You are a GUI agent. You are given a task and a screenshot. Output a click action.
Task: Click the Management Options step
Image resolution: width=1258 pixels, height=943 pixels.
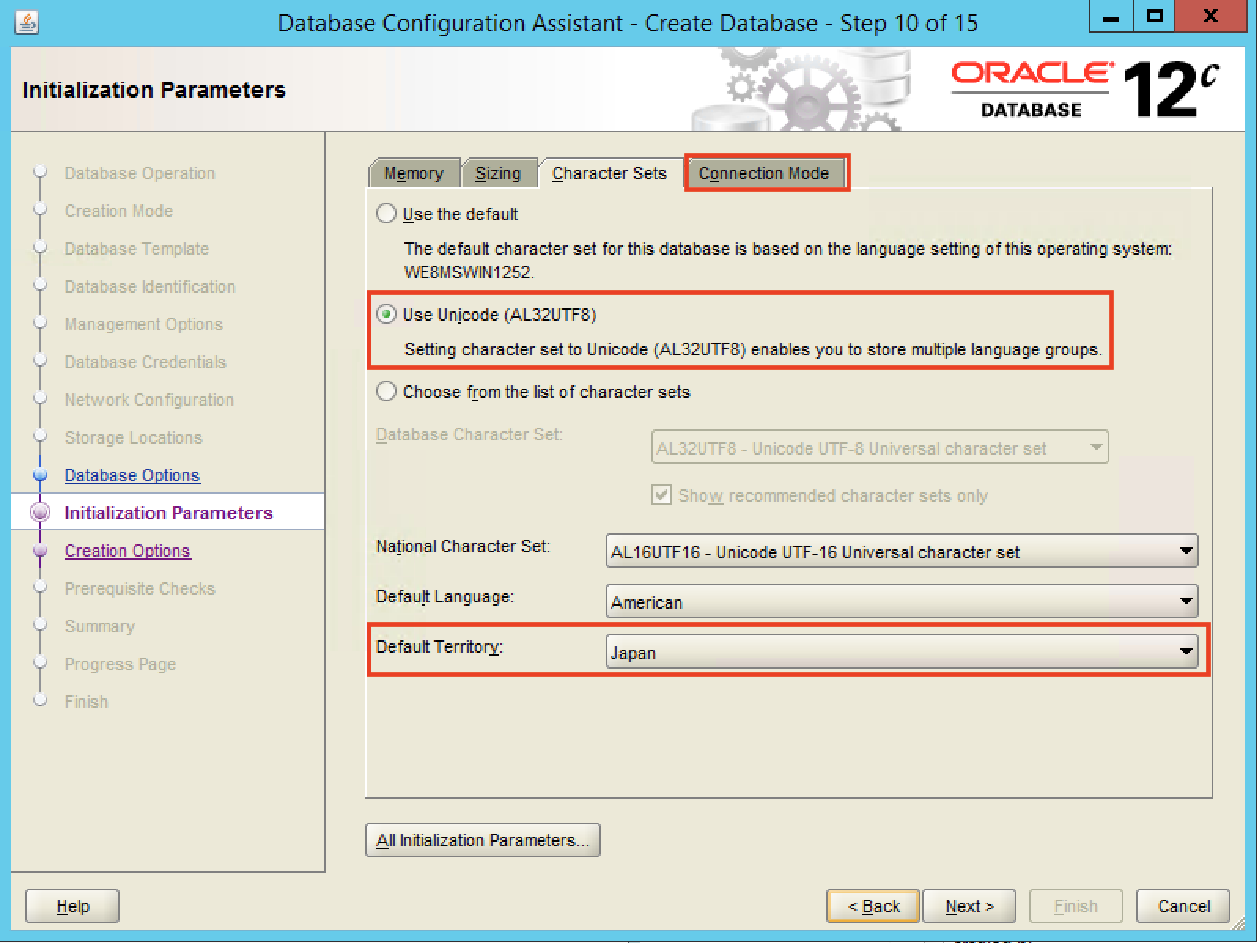coord(143,324)
